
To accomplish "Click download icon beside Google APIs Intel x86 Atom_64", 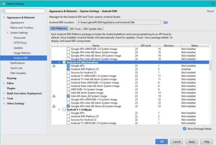I will [x=54, y=106].
